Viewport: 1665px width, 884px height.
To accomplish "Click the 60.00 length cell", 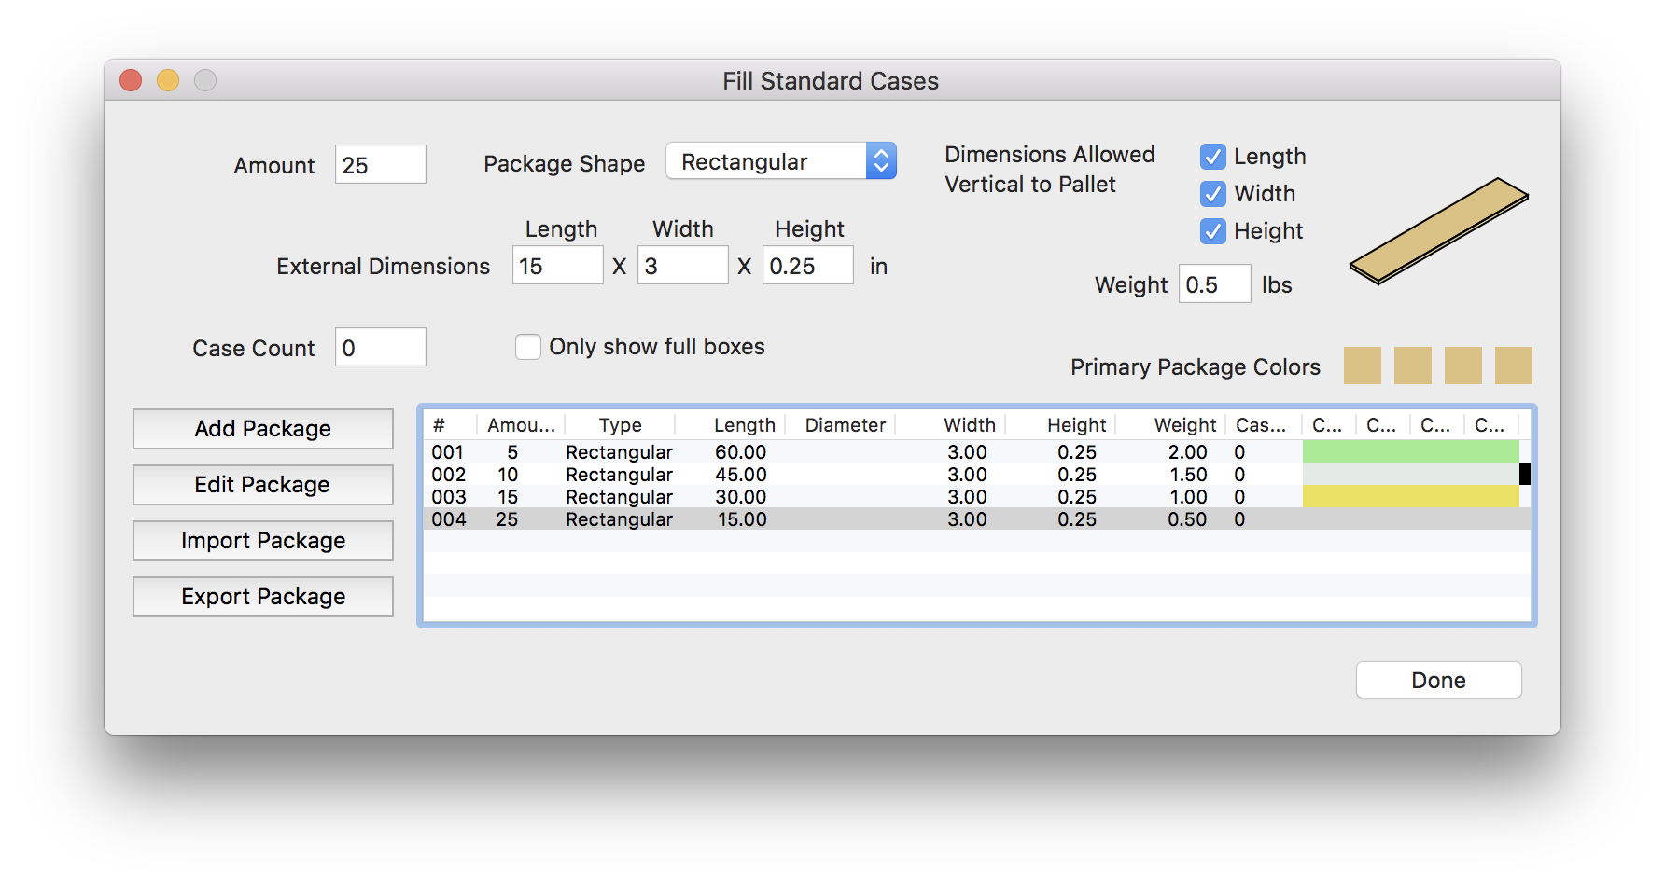I will (x=741, y=452).
